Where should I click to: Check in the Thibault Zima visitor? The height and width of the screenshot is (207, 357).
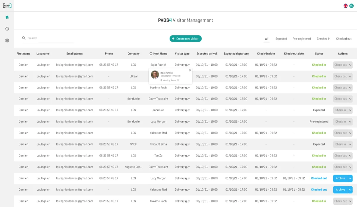coord(340,144)
